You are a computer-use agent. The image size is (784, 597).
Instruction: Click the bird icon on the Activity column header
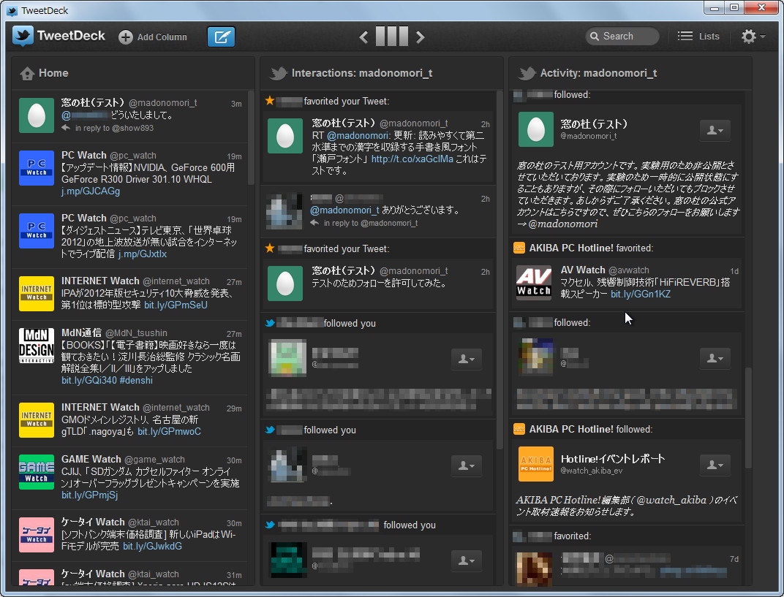point(527,73)
